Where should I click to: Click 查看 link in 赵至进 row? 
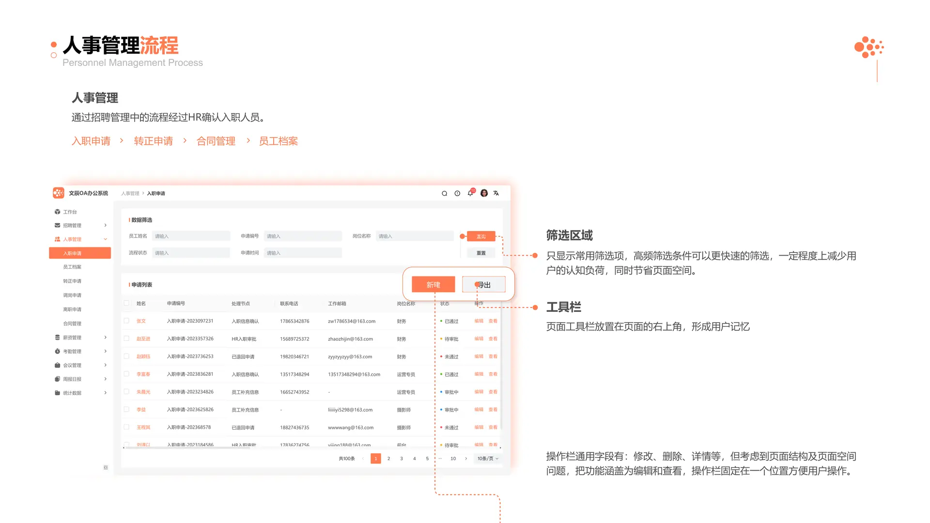coord(493,338)
